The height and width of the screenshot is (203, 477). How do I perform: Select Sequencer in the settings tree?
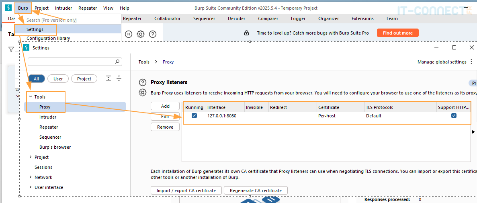(50, 137)
